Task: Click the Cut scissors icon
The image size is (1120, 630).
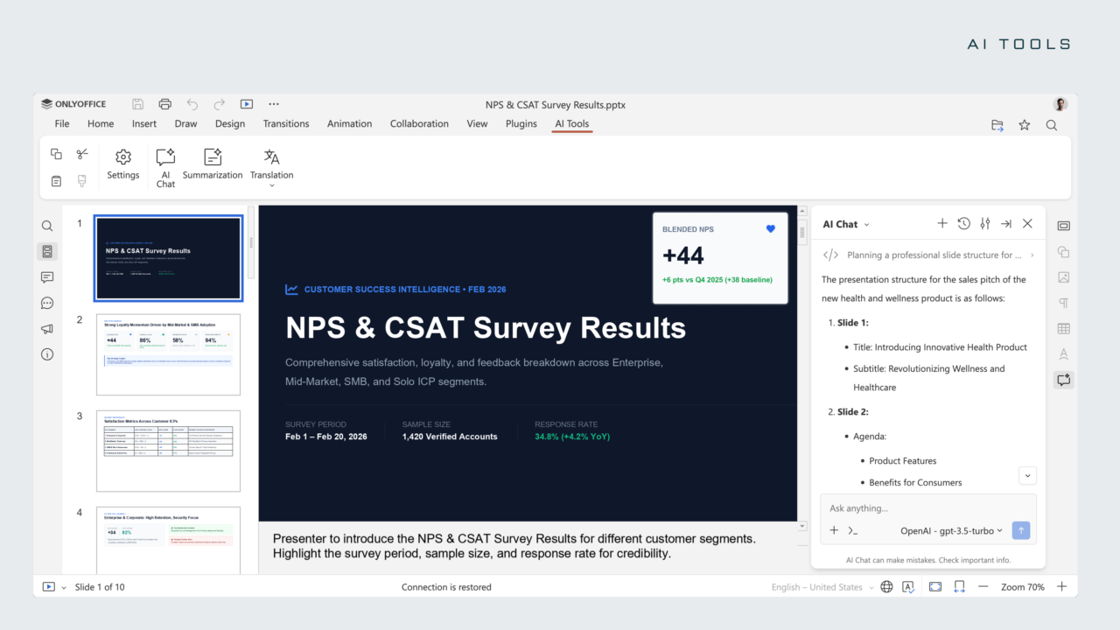Action: (82, 154)
